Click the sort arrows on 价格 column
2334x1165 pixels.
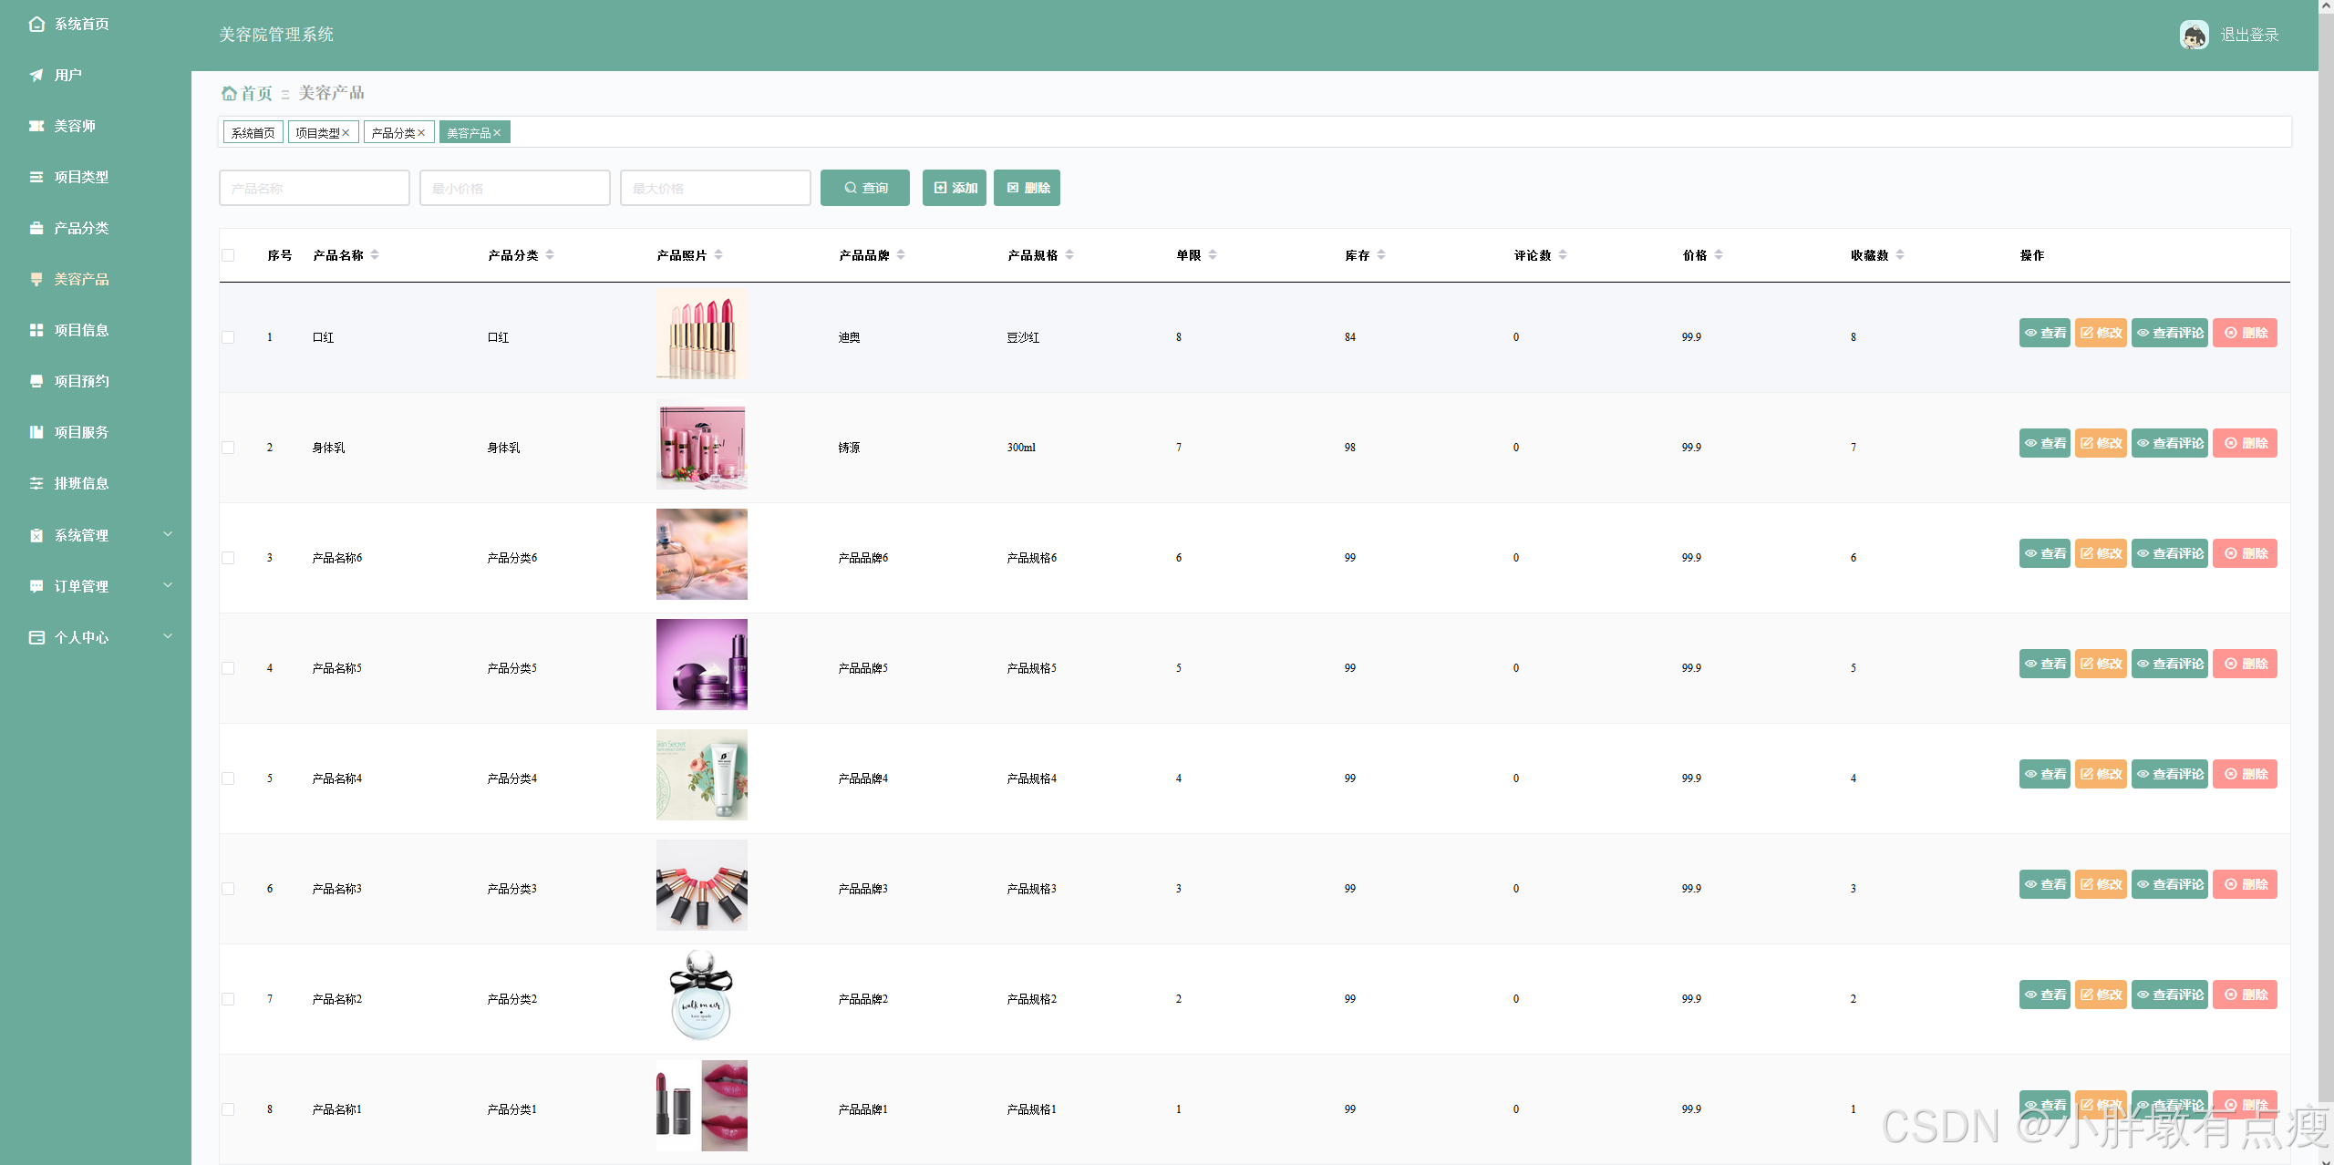point(1719,255)
